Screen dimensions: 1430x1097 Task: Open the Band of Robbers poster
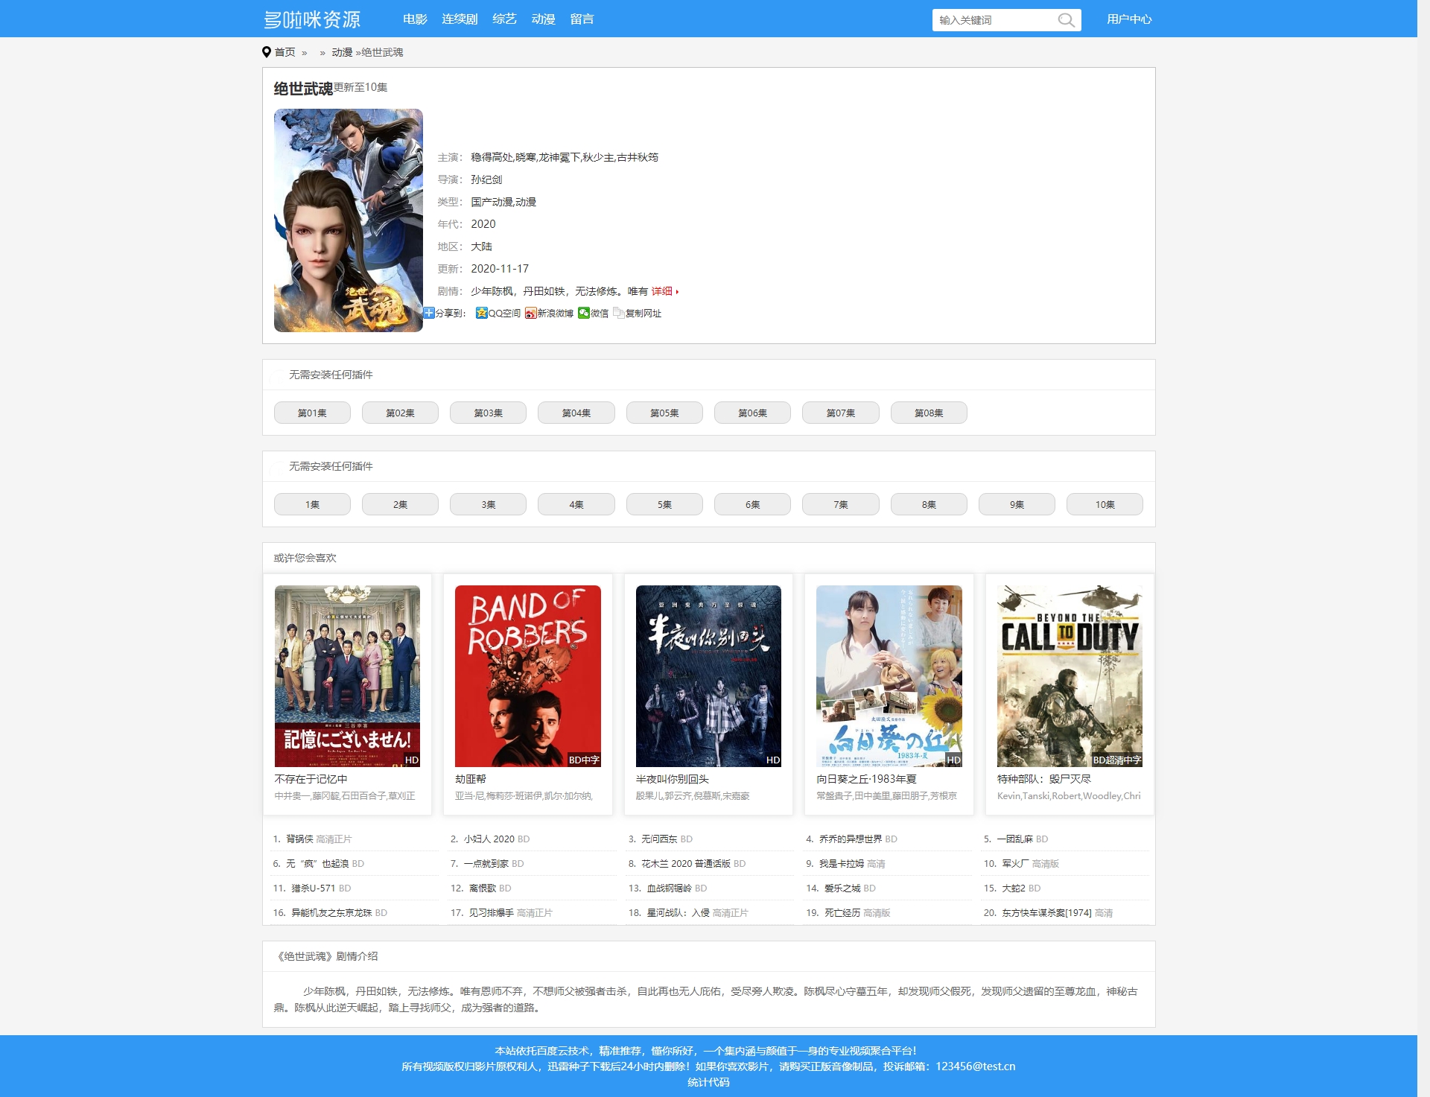pyautogui.click(x=527, y=675)
